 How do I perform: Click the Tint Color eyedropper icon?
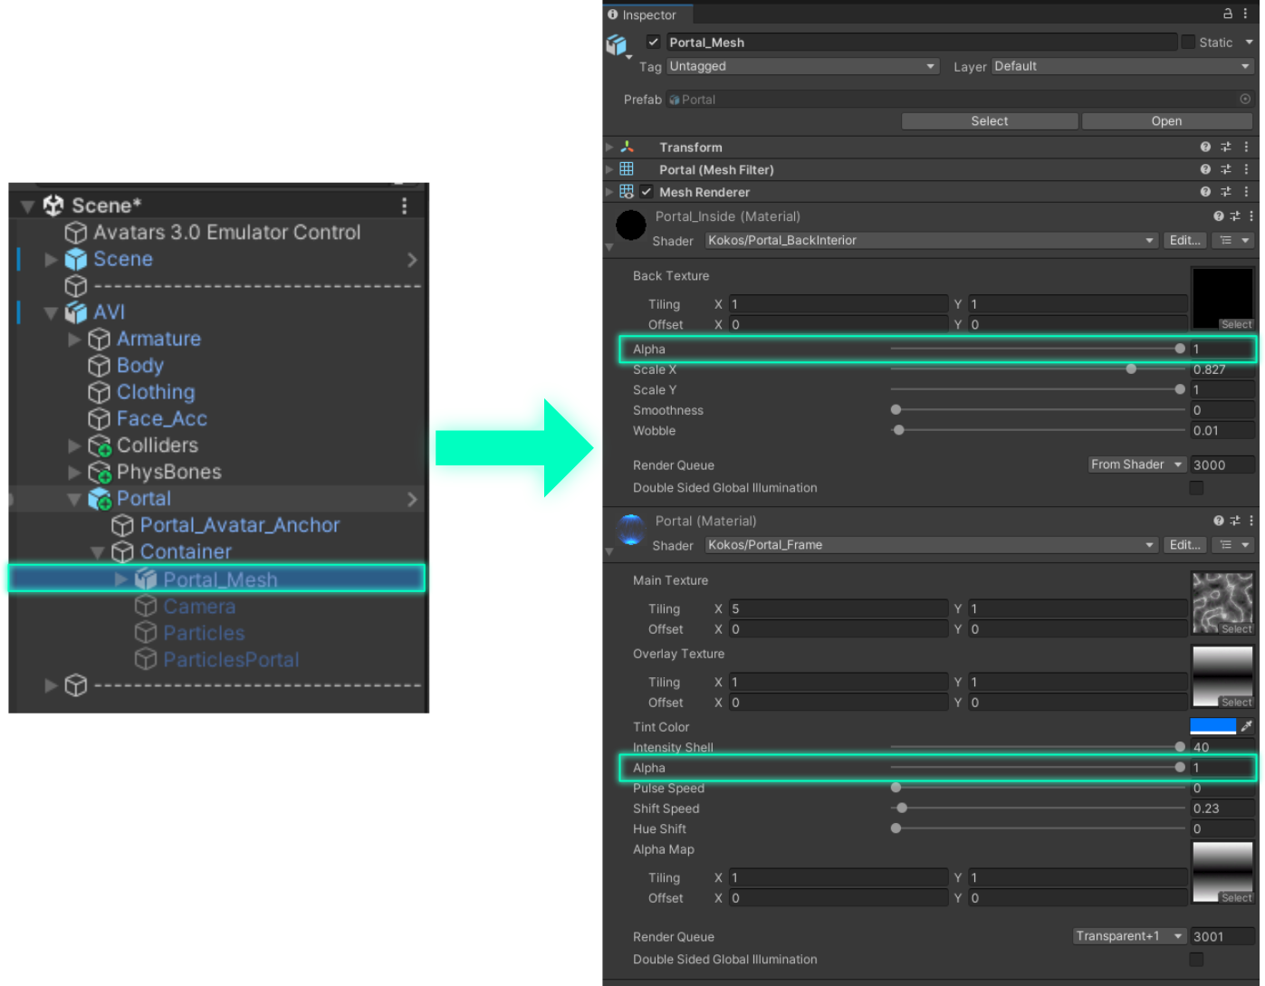click(1247, 726)
